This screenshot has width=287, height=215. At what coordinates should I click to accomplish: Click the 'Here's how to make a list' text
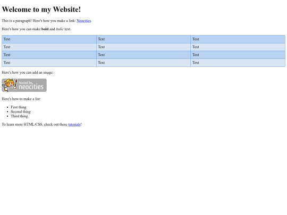21,99
